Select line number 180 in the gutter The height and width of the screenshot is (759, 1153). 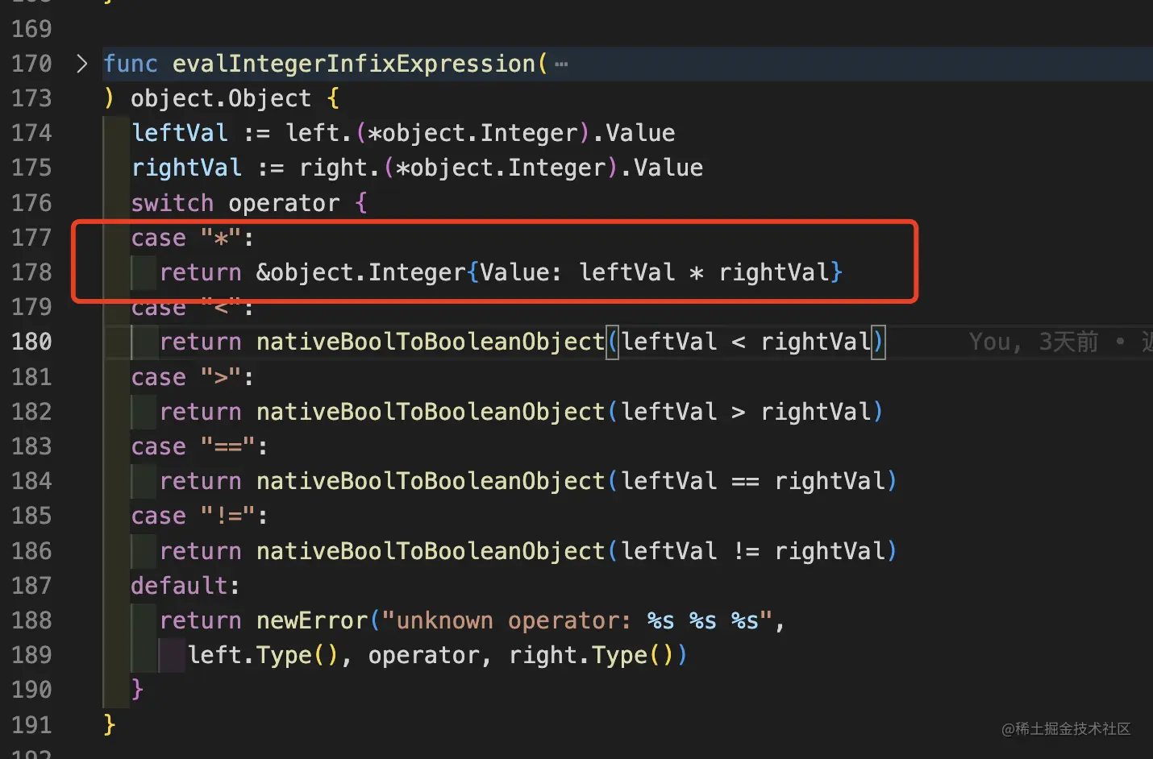coord(31,342)
